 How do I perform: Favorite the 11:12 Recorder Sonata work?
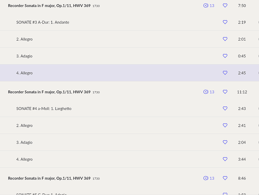pos(225,92)
